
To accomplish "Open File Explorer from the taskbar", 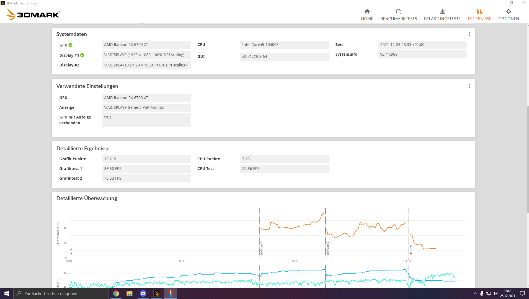I will [130, 293].
